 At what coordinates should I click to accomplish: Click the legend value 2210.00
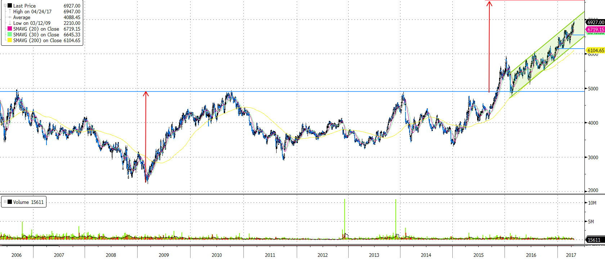[x=72, y=23]
